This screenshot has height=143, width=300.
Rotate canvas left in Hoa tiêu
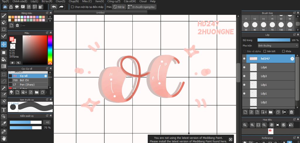271,125
